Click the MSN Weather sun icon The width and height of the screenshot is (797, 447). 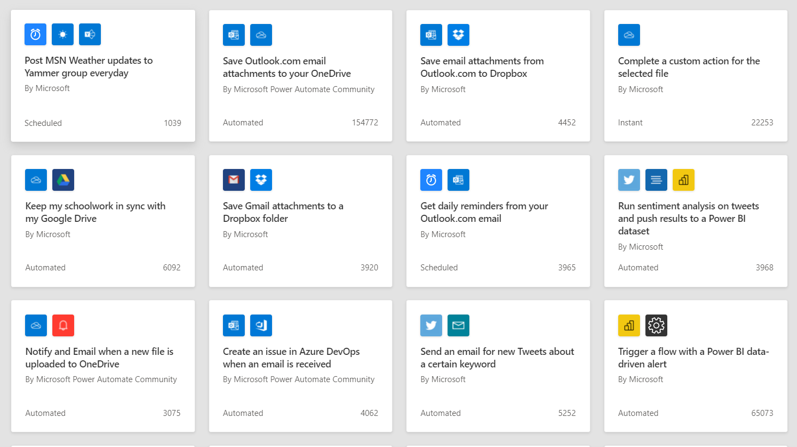click(63, 34)
